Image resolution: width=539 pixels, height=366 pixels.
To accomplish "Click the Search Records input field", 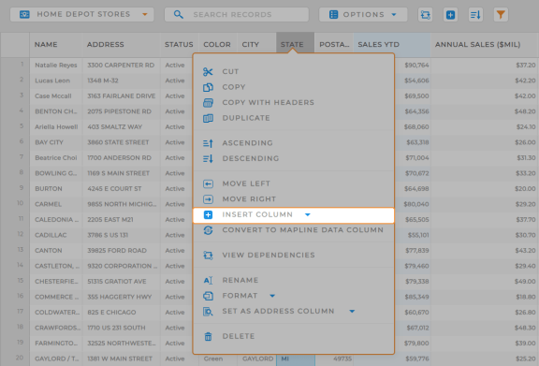I will pyautogui.click(x=237, y=14).
